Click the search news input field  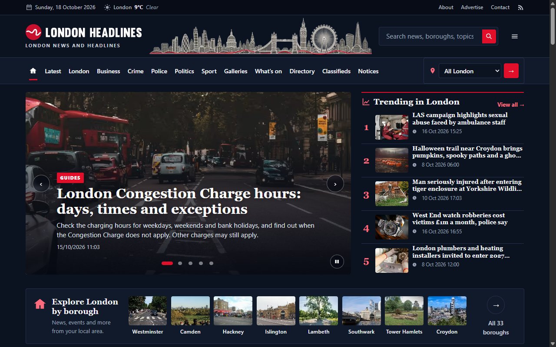tap(430, 36)
